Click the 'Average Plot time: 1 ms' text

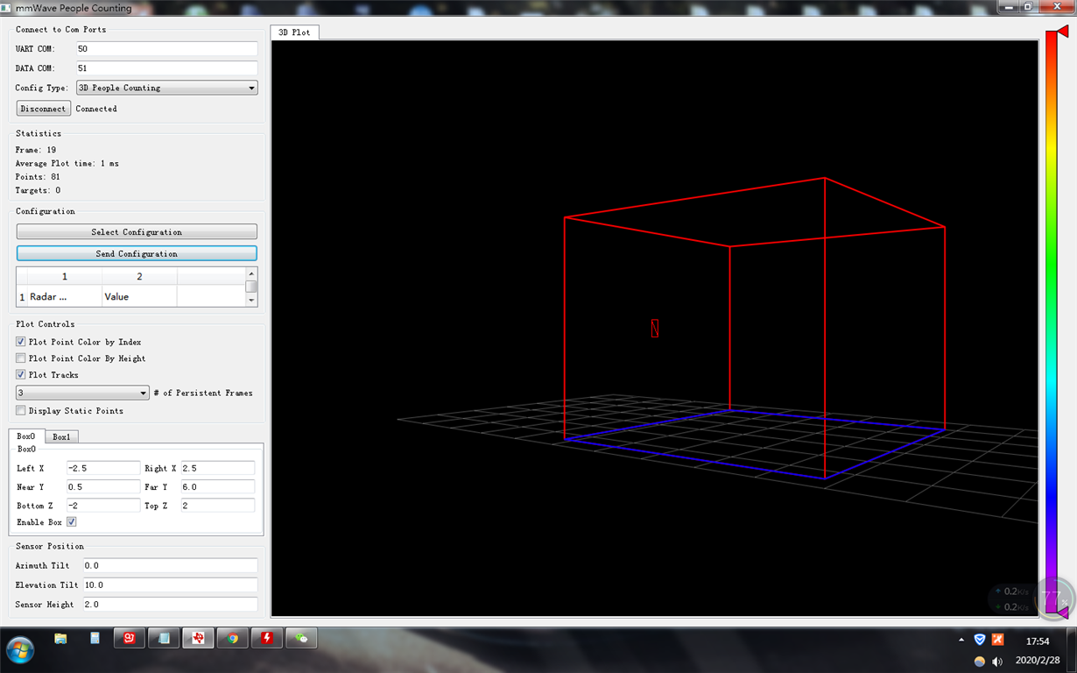(x=67, y=163)
